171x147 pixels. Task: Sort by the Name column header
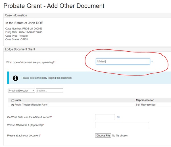(18, 100)
